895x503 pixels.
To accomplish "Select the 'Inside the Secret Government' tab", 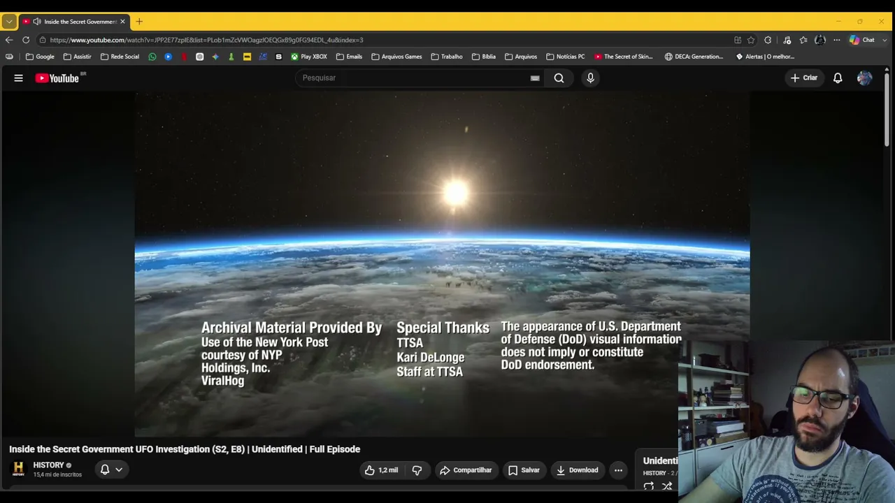I will (73, 22).
